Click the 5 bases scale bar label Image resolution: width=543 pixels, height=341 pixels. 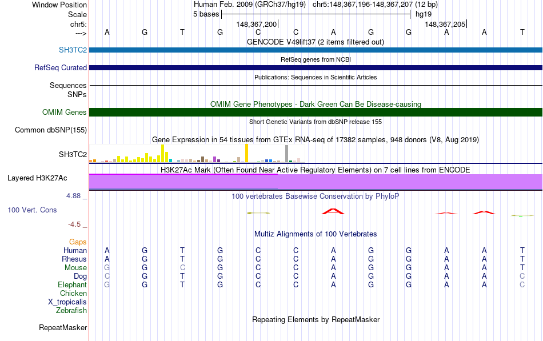[206, 14]
